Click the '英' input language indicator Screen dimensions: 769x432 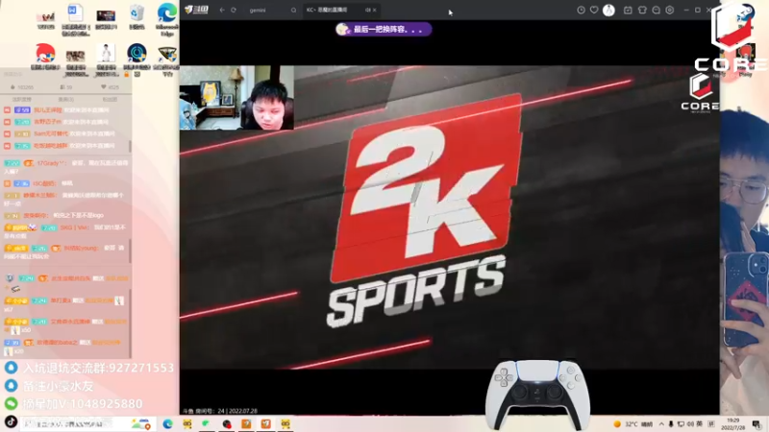coord(700,424)
